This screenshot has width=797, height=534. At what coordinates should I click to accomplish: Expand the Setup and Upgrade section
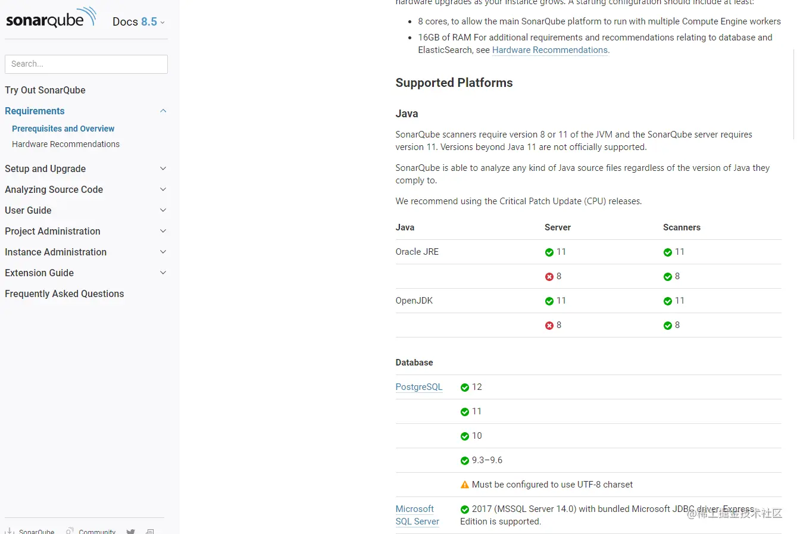tap(163, 168)
